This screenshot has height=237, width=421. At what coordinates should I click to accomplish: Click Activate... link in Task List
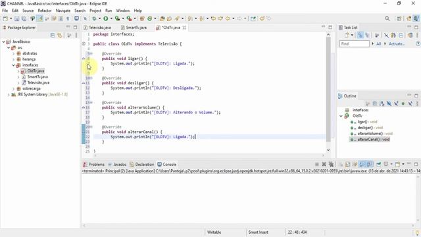[x=397, y=44]
